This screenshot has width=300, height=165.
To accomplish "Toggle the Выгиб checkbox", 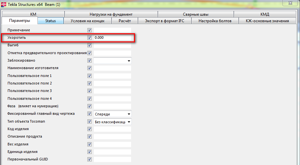I will [x=89, y=45].
